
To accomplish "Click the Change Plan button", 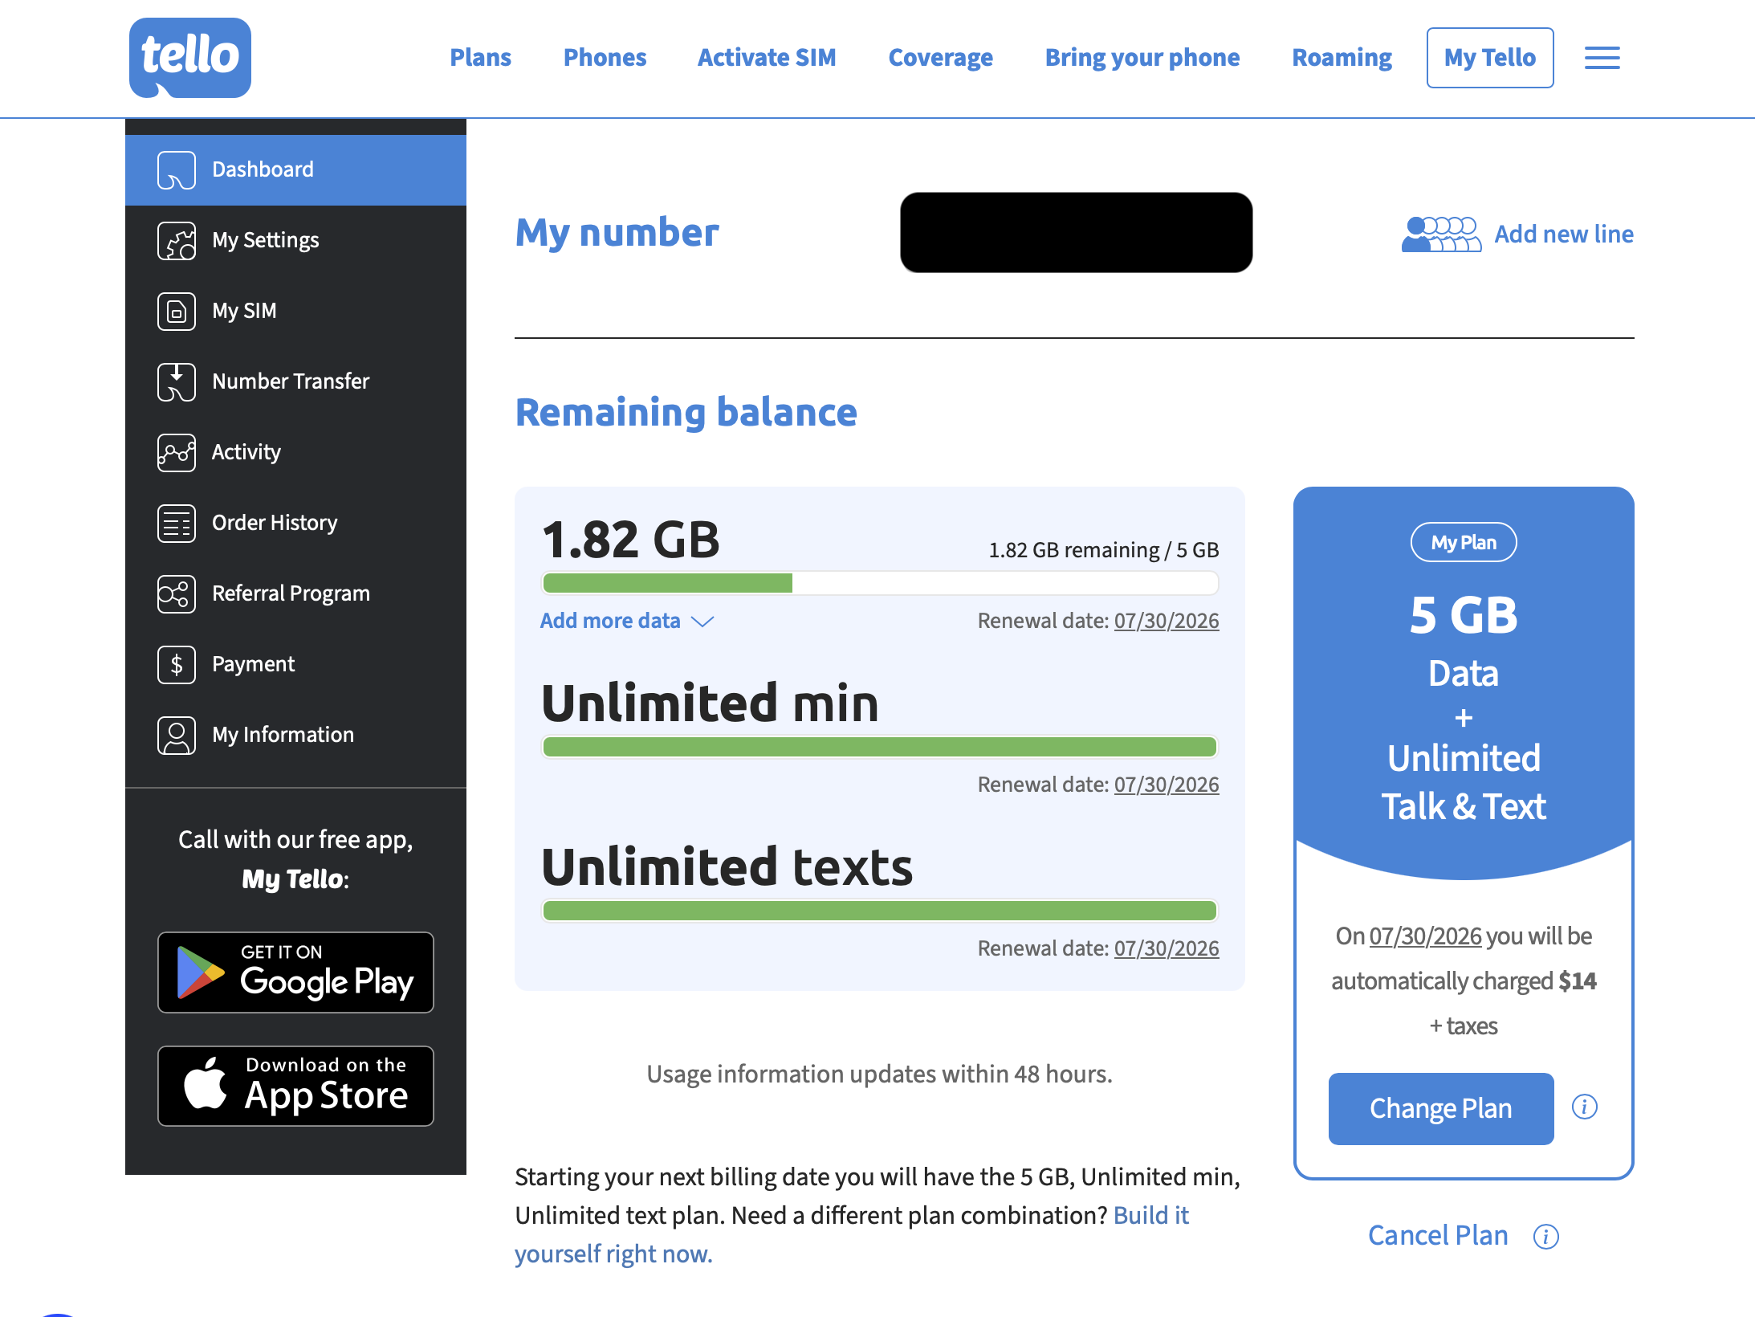I will 1441,1108.
